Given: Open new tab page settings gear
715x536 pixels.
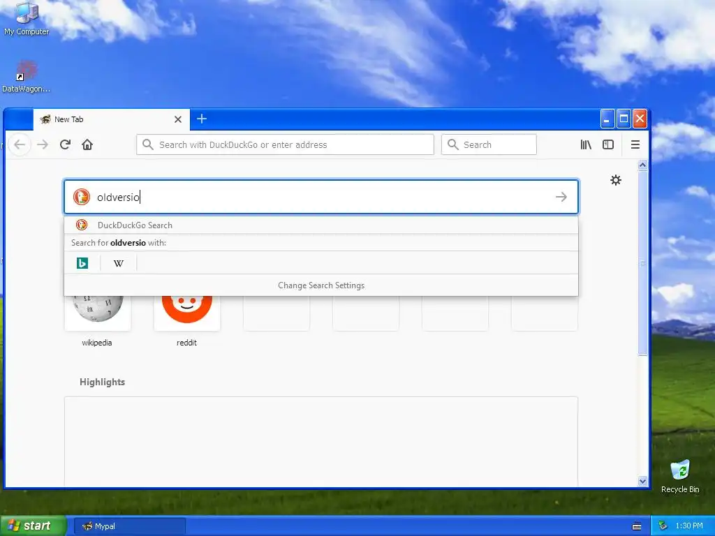Looking at the screenshot, I should click(616, 180).
